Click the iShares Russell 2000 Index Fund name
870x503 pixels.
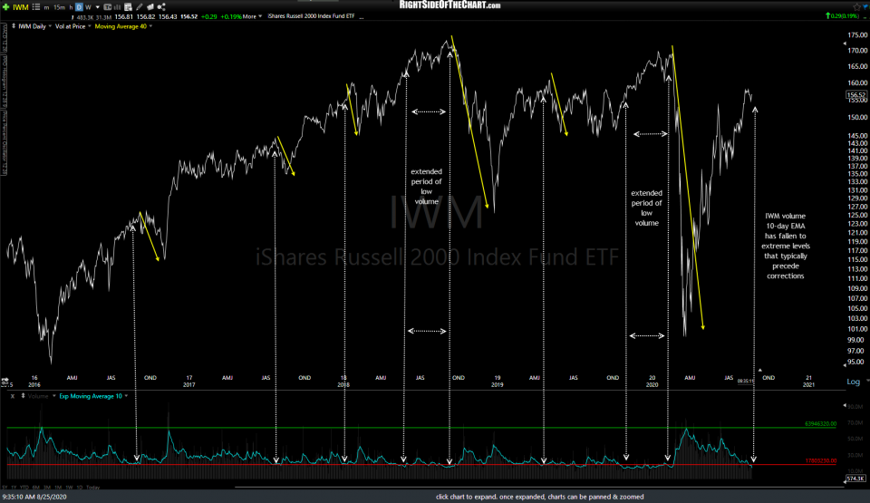coord(311,16)
